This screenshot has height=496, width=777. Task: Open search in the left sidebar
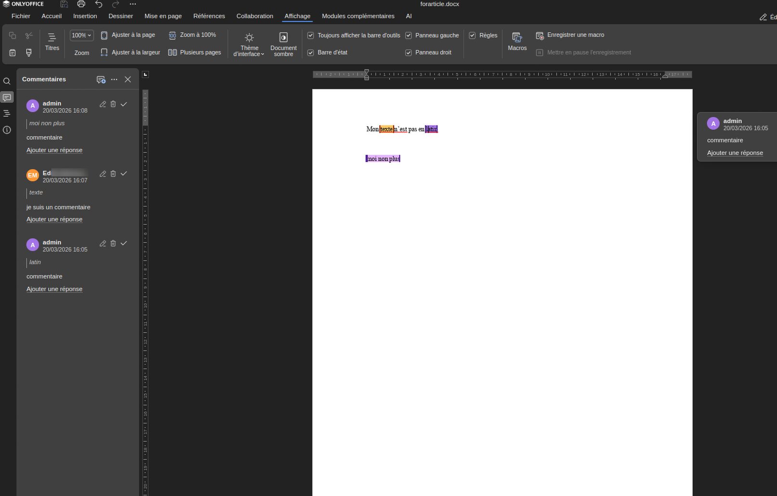click(7, 81)
